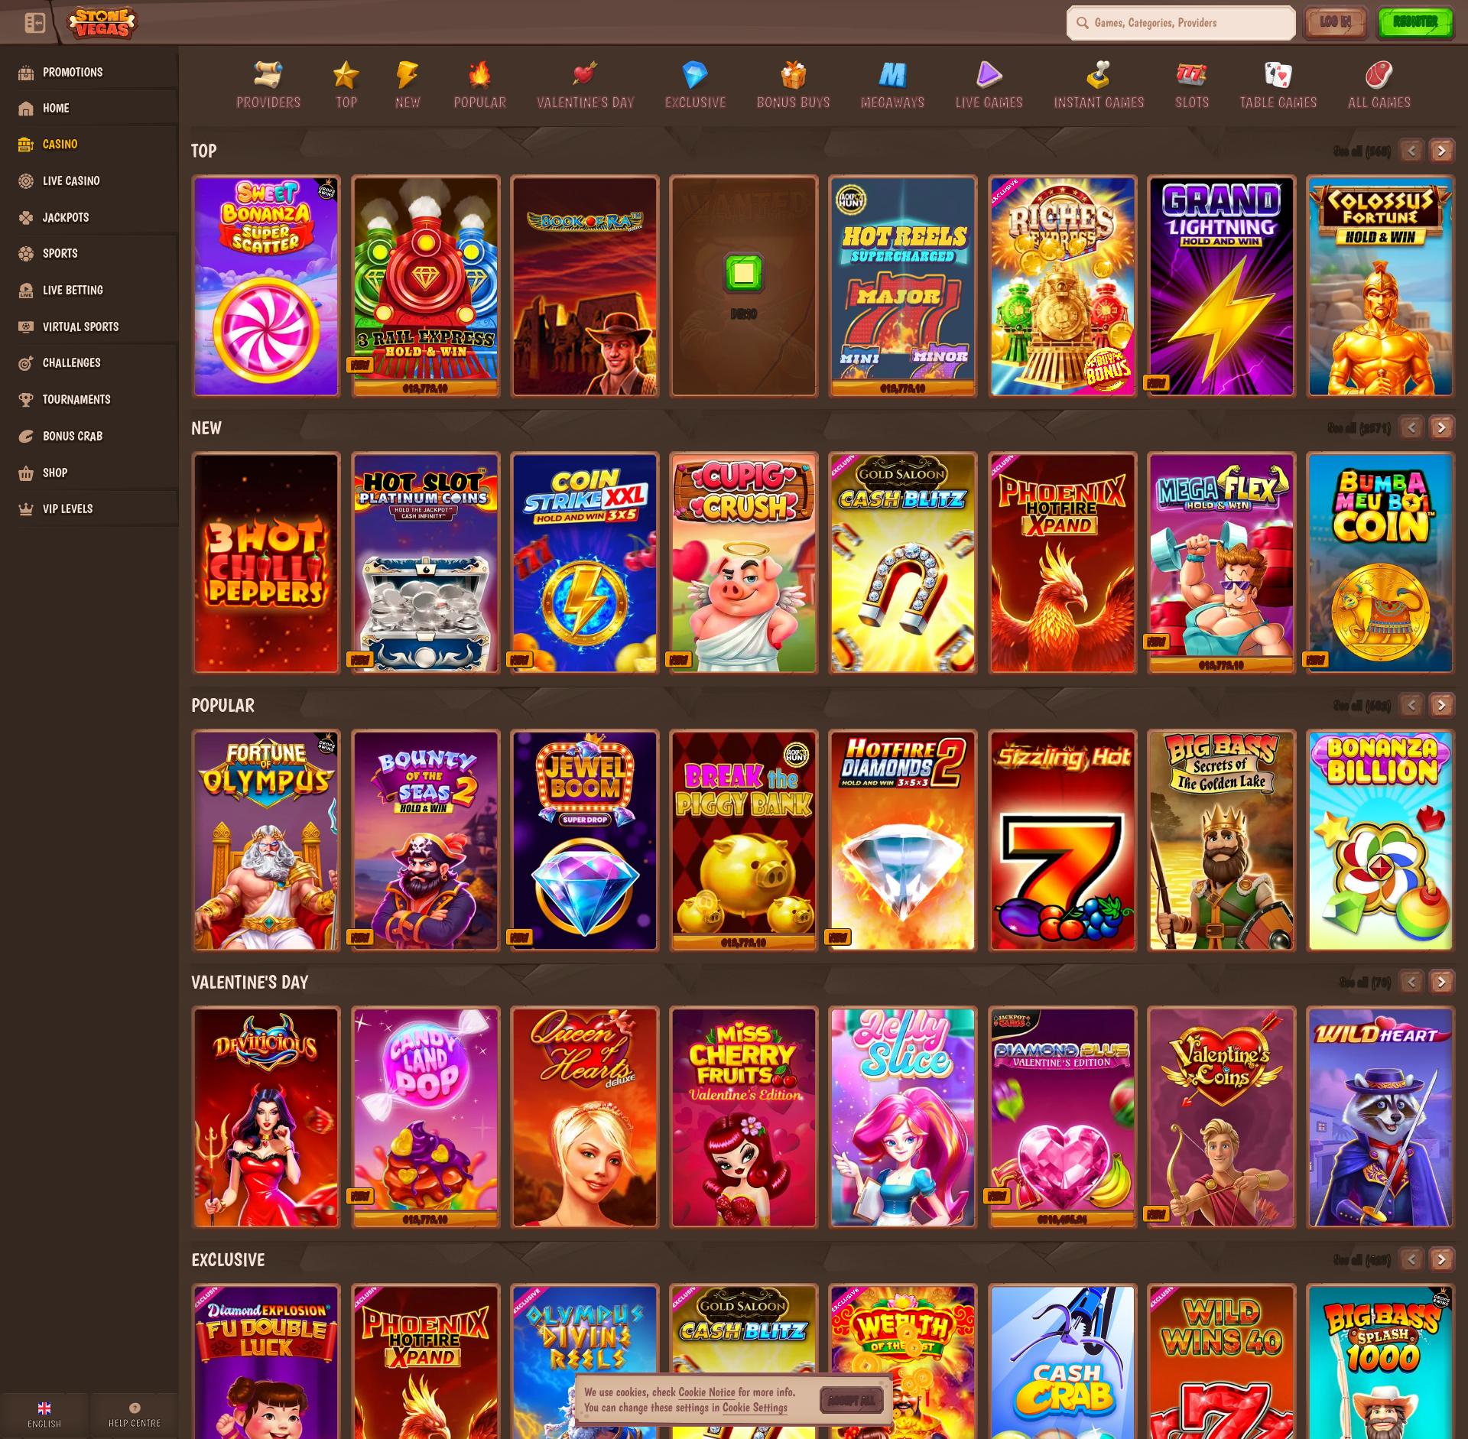Open Live Games play triangle icon

989,75
